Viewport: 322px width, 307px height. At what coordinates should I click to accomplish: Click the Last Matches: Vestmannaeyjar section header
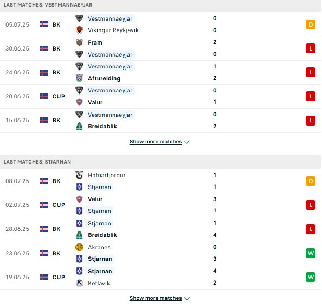click(x=160, y=5)
